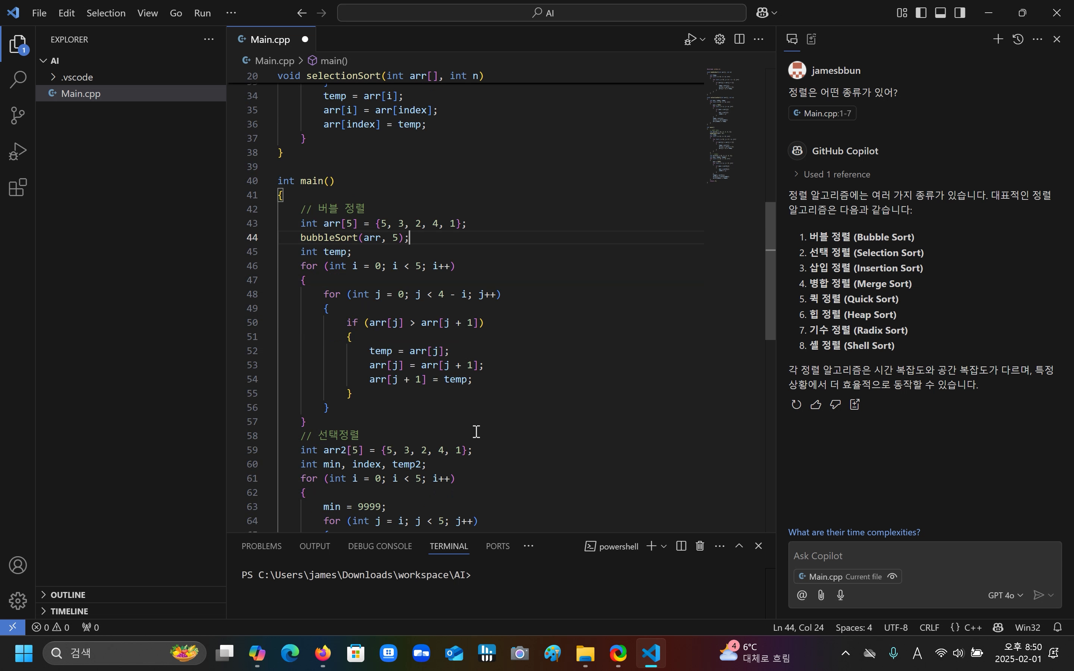Kill terminal with the trash icon
The width and height of the screenshot is (1074, 671).
tap(700, 546)
